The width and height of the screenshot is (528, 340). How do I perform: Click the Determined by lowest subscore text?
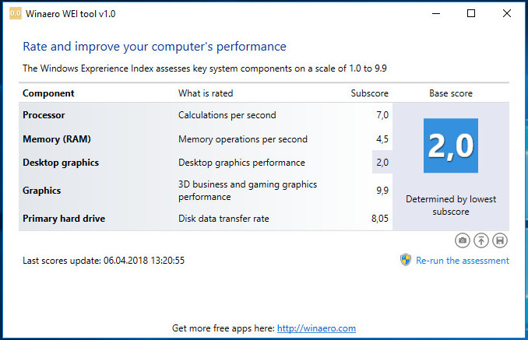pos(451,205)
